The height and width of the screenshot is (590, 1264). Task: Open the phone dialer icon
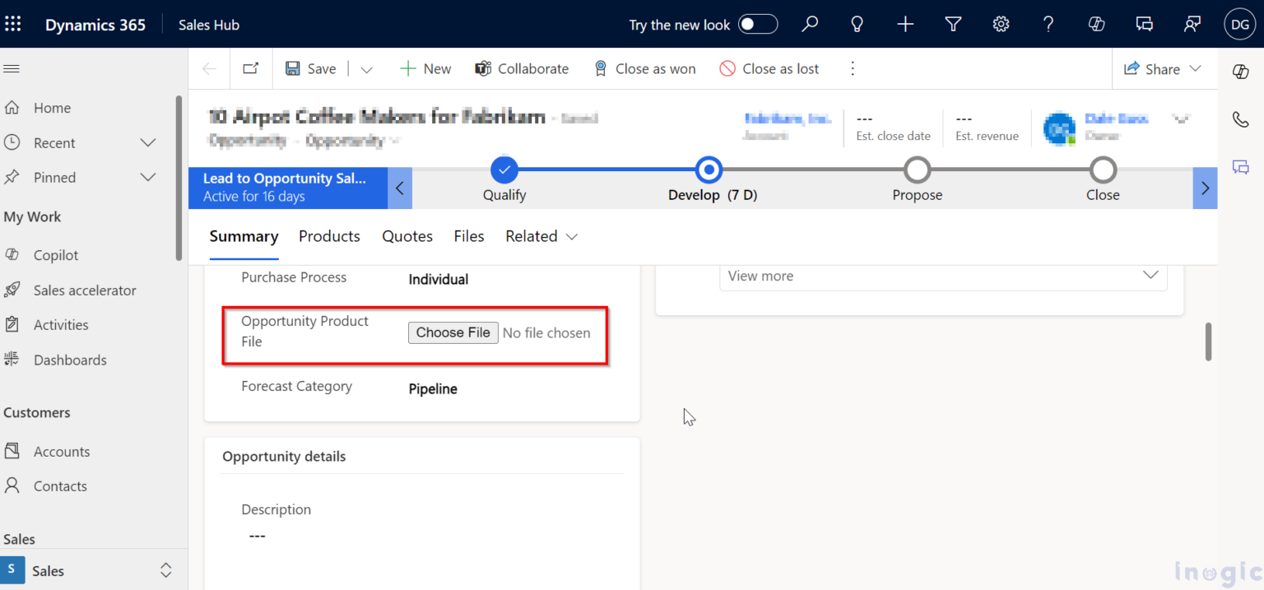[x=1240, y=119]
